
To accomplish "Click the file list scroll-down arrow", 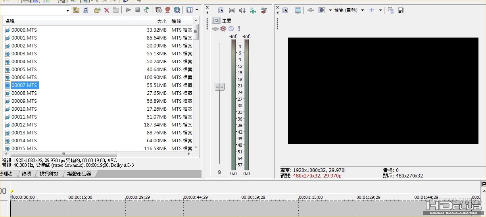I will point(196,147).
